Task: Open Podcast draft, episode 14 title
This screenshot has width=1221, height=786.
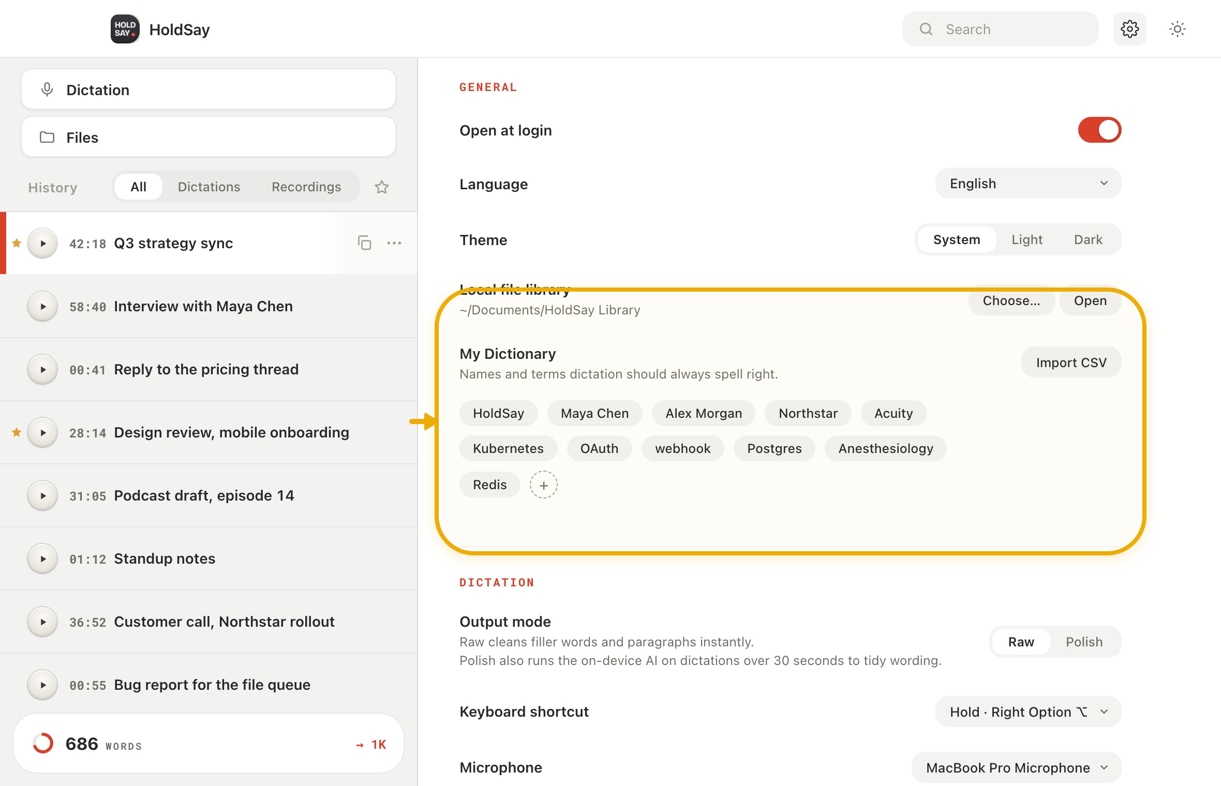Action: [x=204, y=495]
